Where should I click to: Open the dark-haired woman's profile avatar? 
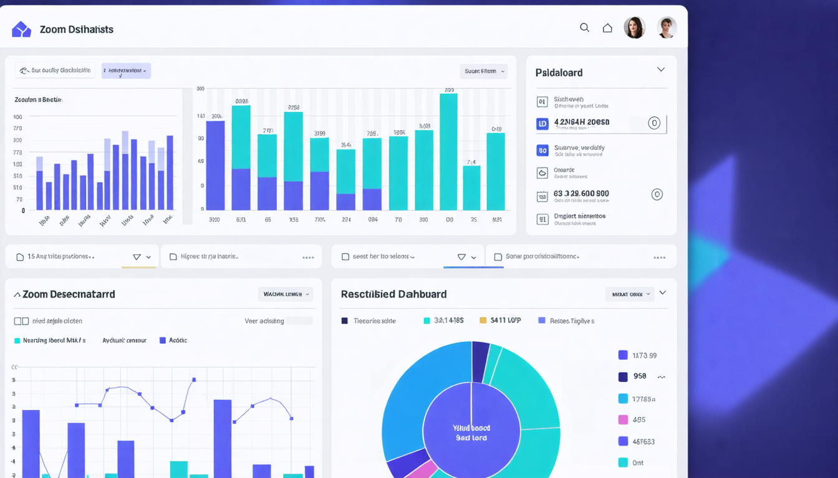pyautogui.click(x=634, y=27)
